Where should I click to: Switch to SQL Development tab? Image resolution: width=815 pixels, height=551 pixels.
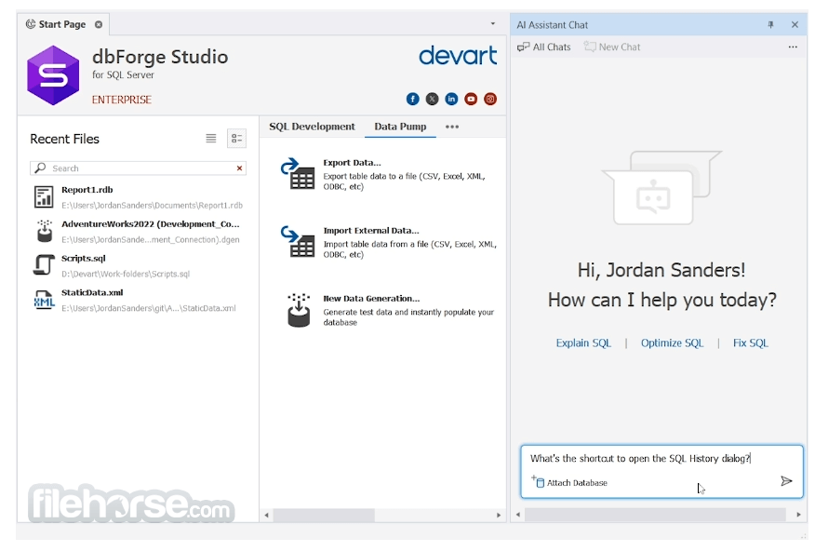coord(312,127)
